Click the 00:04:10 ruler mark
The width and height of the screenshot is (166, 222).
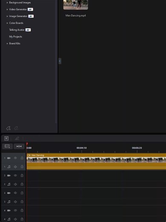[82, 148]
